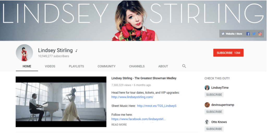Switch to the VIDEOS tab

point(50,66)
